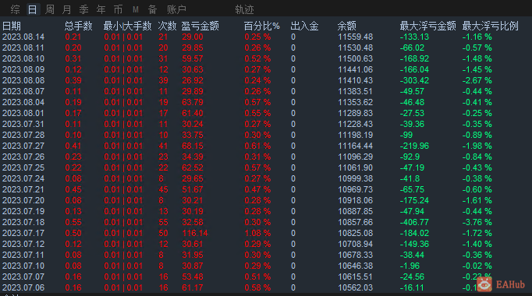Select the 2023.07.07 date cell
Image resolution: width=532 pixels, height=296 pixels.
tap(23, 277)
